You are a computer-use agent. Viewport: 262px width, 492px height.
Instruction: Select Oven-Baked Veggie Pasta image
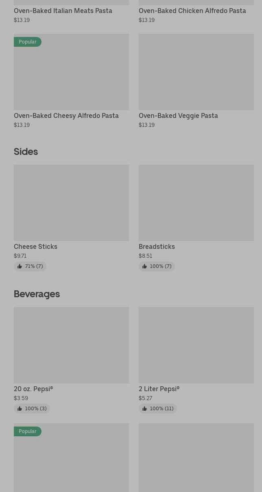coord(196,72)
